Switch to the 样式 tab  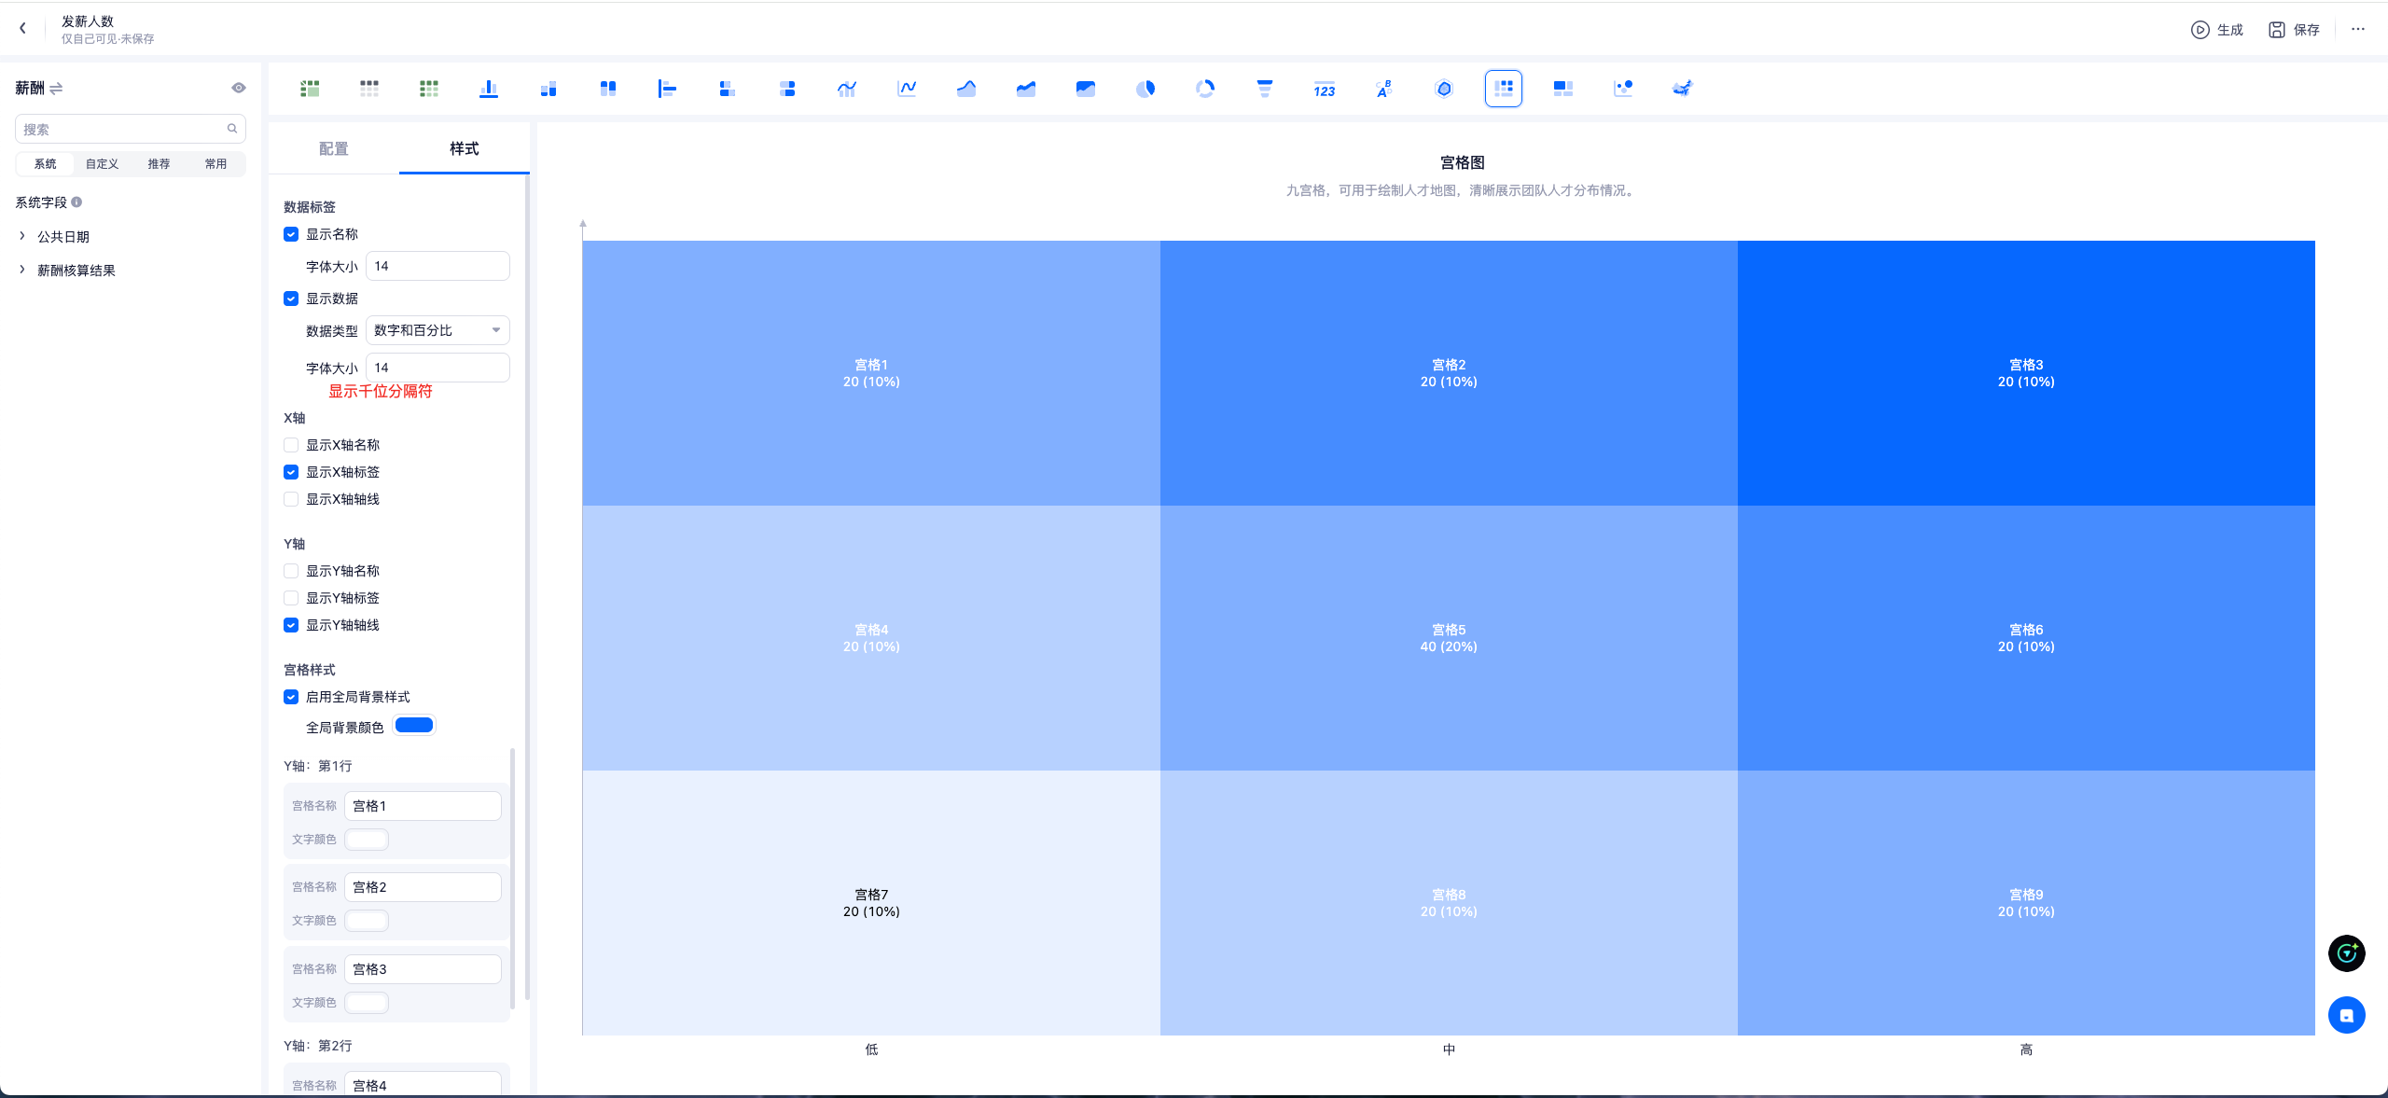[465, 148]
